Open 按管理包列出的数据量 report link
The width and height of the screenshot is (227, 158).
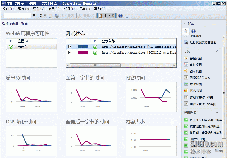(x=205, y=126)
